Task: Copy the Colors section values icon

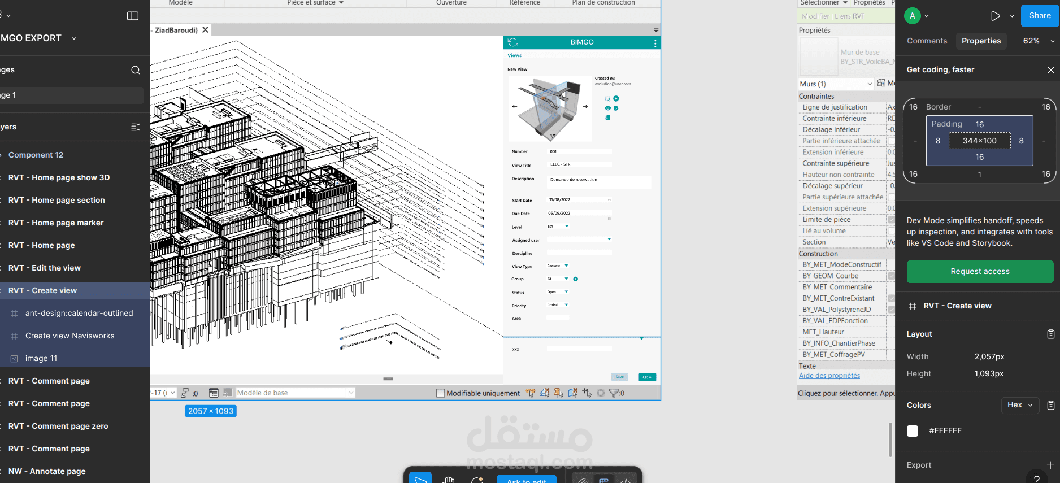Action: tap(1050, 406)
